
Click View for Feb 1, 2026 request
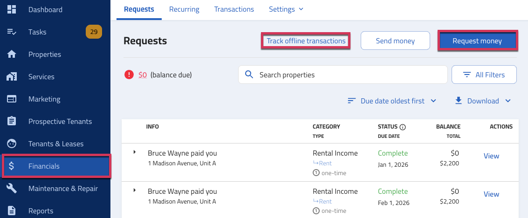491,194
